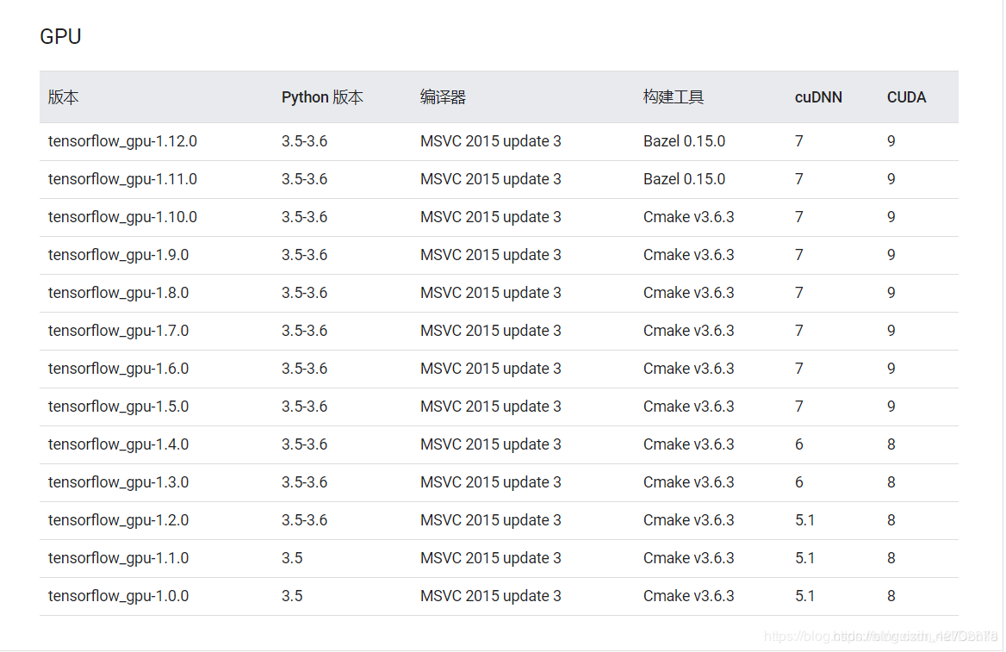Select tensorflow_gpu-1.0.0 in last row
This screenshot has height=652, width=1006.
click(x=118, y=595)
